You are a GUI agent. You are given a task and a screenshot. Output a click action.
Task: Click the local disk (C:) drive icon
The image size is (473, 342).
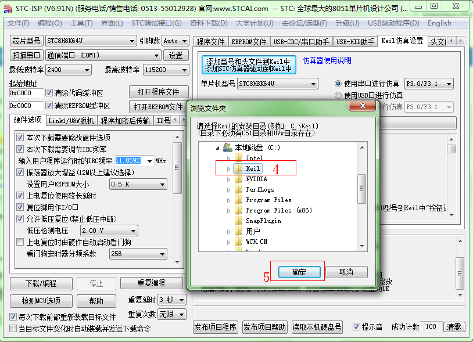[x=227, y=147]
